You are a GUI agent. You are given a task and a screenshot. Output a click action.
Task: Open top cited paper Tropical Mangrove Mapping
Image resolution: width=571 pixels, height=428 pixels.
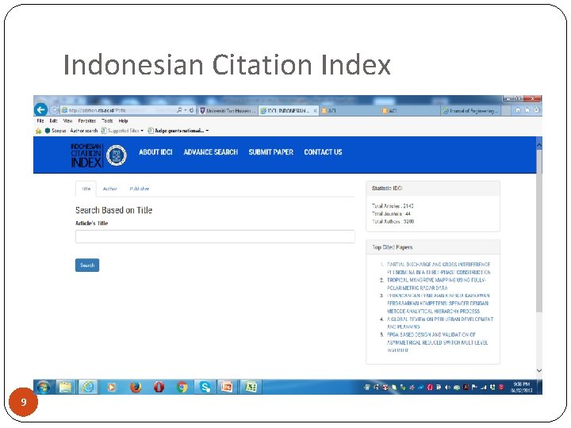pos(436,284)
